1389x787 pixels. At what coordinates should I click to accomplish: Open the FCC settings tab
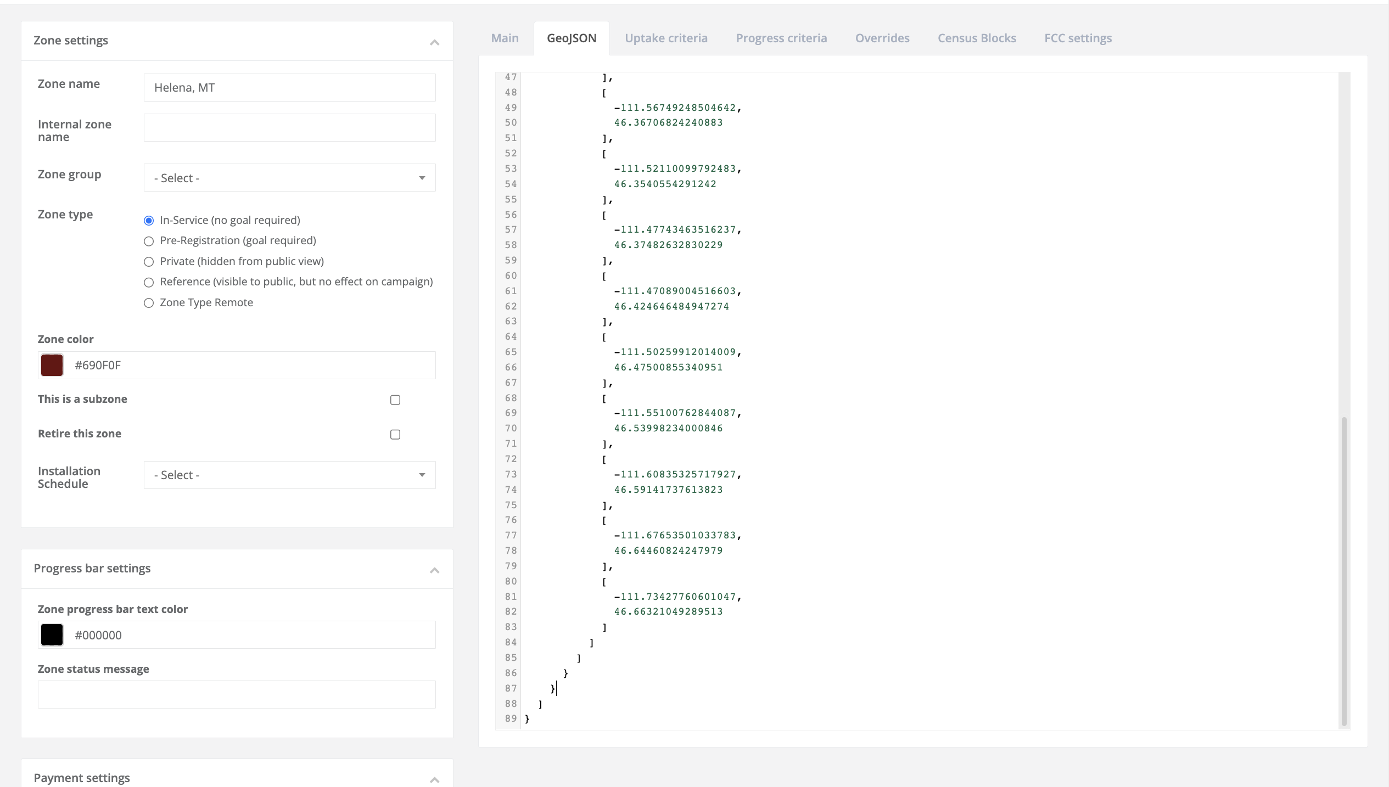(1078, 38)
